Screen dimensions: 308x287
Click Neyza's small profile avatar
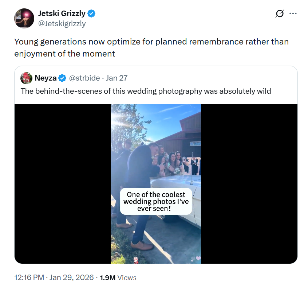pyautogui.click(x=27, y=78)
